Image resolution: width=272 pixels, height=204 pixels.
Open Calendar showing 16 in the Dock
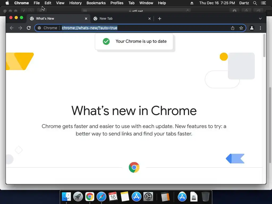[113, 197]
